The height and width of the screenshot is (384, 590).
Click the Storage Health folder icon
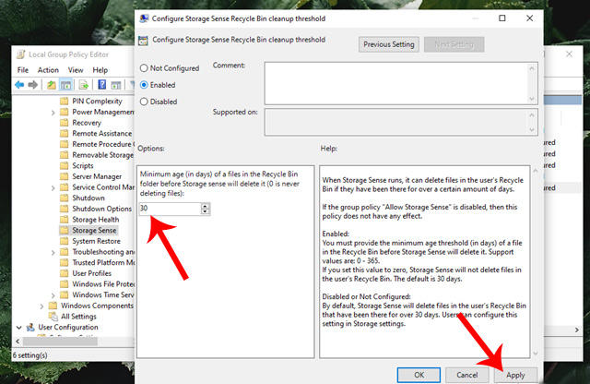(65, 220)
